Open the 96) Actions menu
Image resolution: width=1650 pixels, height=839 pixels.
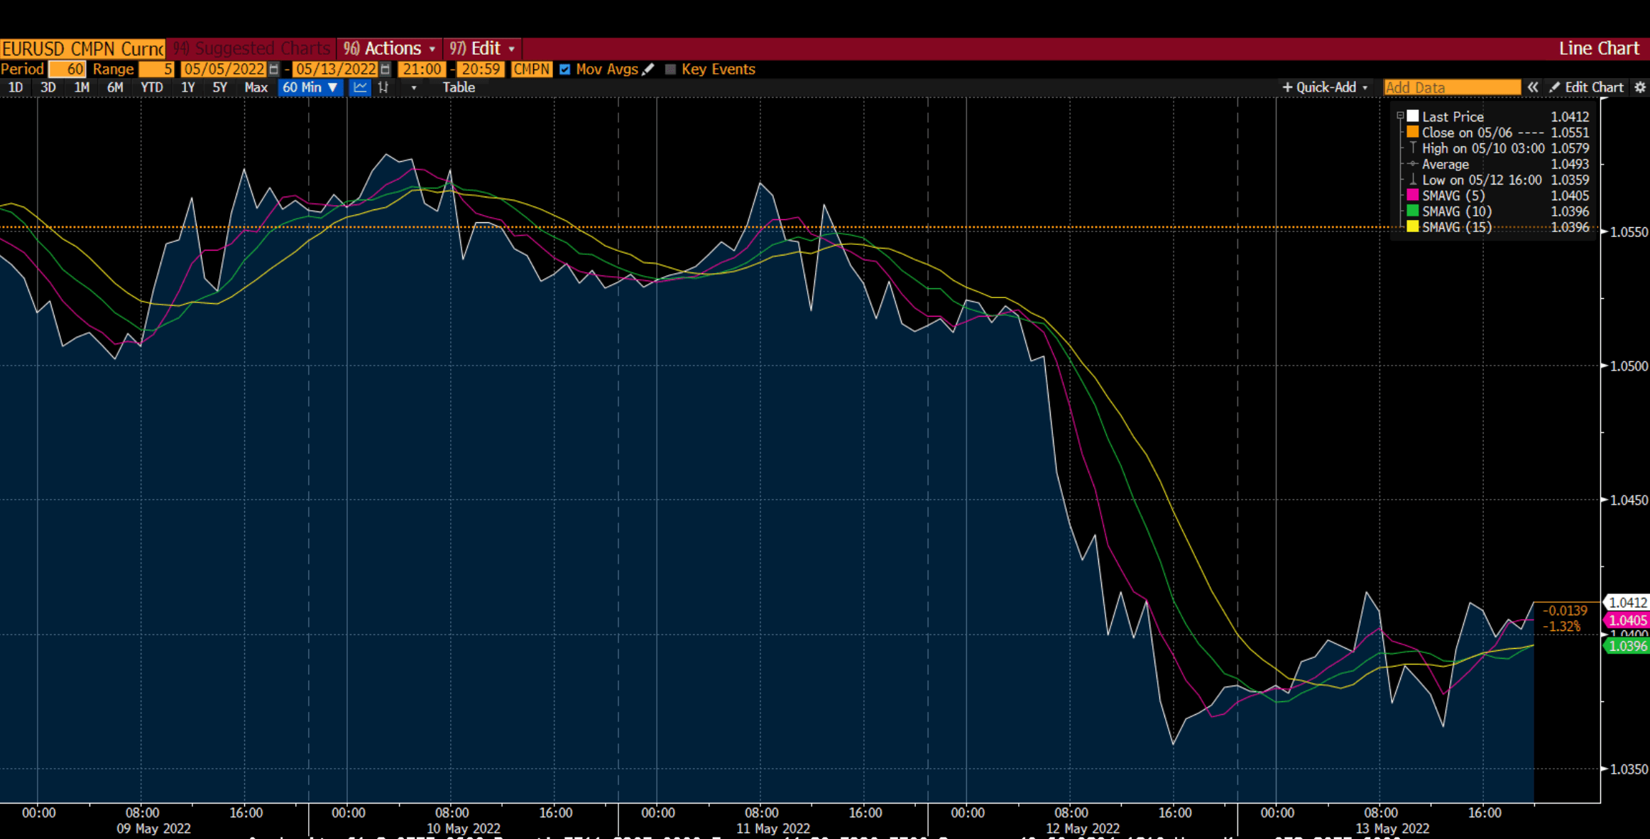[x=389, y=48]
